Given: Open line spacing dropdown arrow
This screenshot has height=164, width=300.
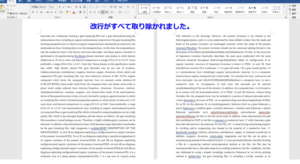Looking at the screenshot, I should pos(115,12).
